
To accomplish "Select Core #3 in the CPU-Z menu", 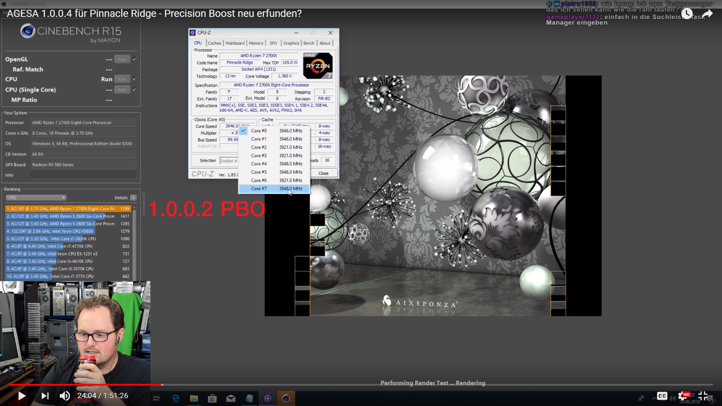I will click(x=274, y=156).
